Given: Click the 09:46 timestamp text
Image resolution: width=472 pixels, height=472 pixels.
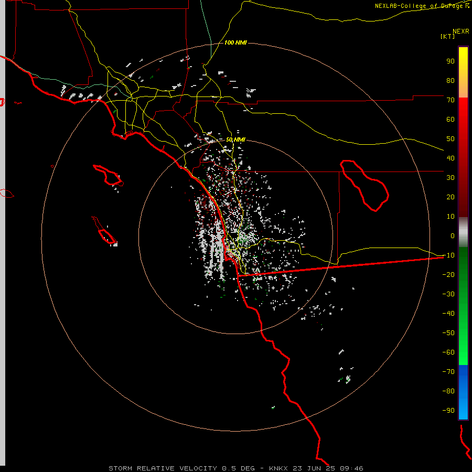Looking at the screenshot, I should [352, 468].
